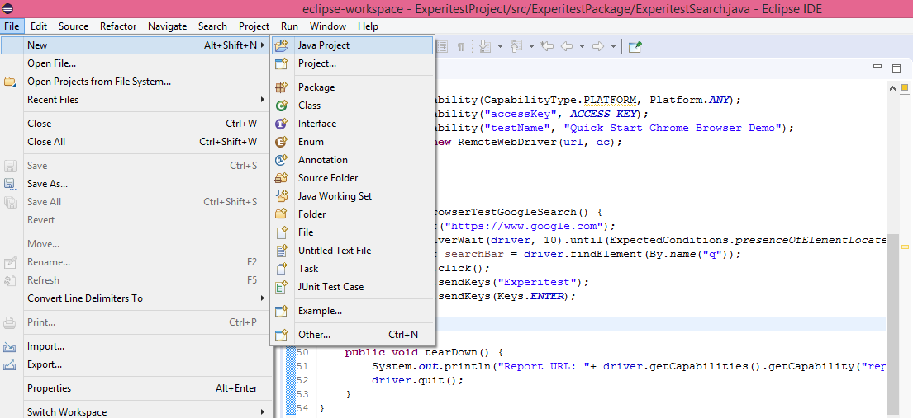Click the Untitled Text File icon
The width and height of the screenshot is (913, 418).
[281, 251]
